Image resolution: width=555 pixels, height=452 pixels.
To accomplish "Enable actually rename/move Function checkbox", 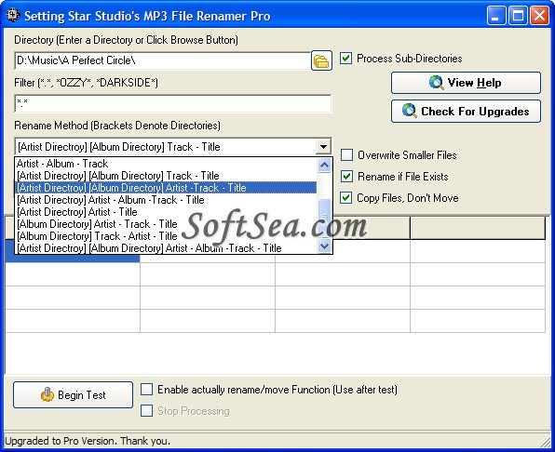I will 147,389.
